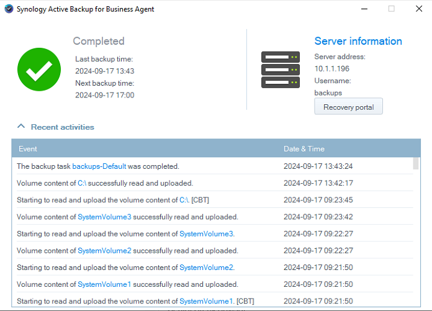This screenshot has height=311, width=432.
Task: Collapse Recent activities using the chevron arrow
Action: point(21,127)
